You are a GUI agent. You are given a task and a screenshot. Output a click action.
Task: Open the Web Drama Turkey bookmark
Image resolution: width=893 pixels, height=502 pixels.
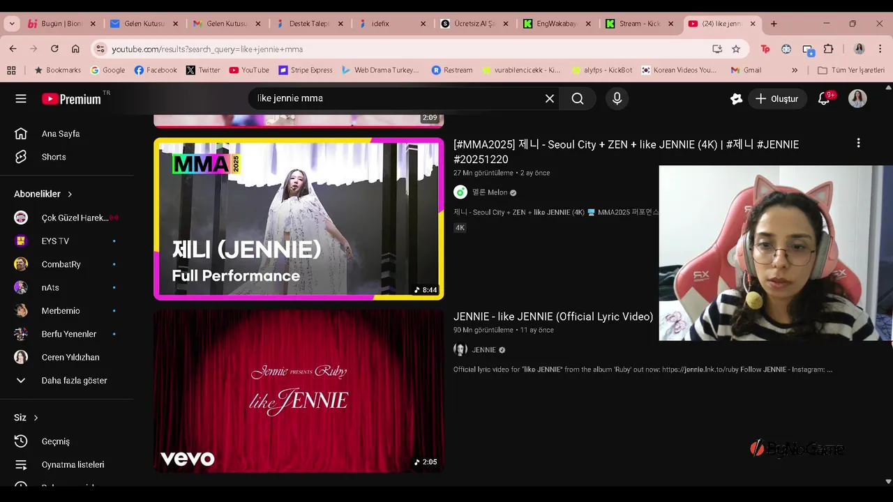click(380, 70)
